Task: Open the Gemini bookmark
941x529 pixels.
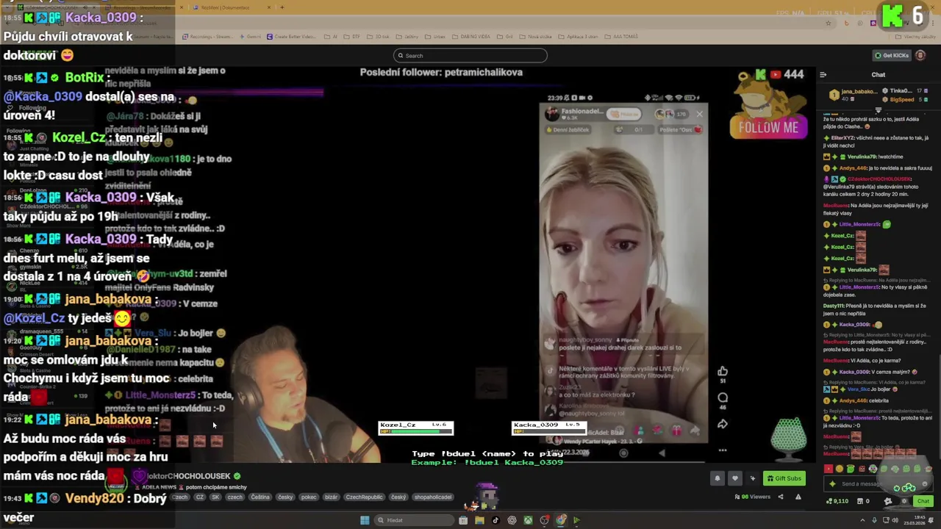Action: pos(251,37)
